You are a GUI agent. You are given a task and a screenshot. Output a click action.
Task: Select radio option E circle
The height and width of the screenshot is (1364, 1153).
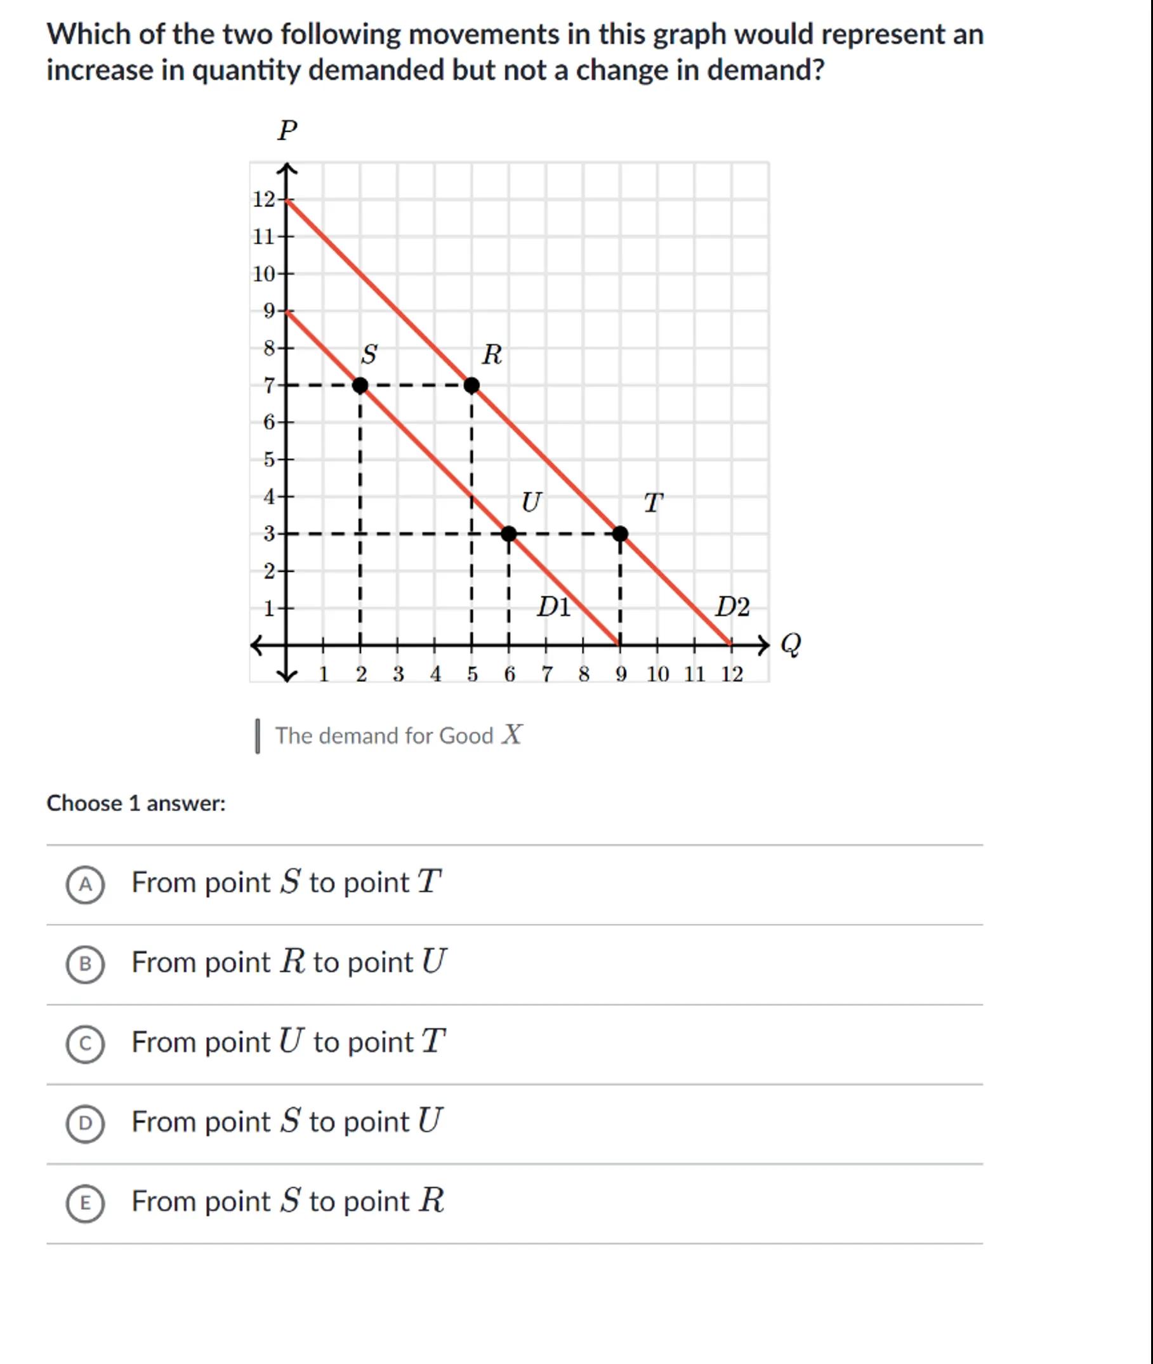[x=85, y=1204]
